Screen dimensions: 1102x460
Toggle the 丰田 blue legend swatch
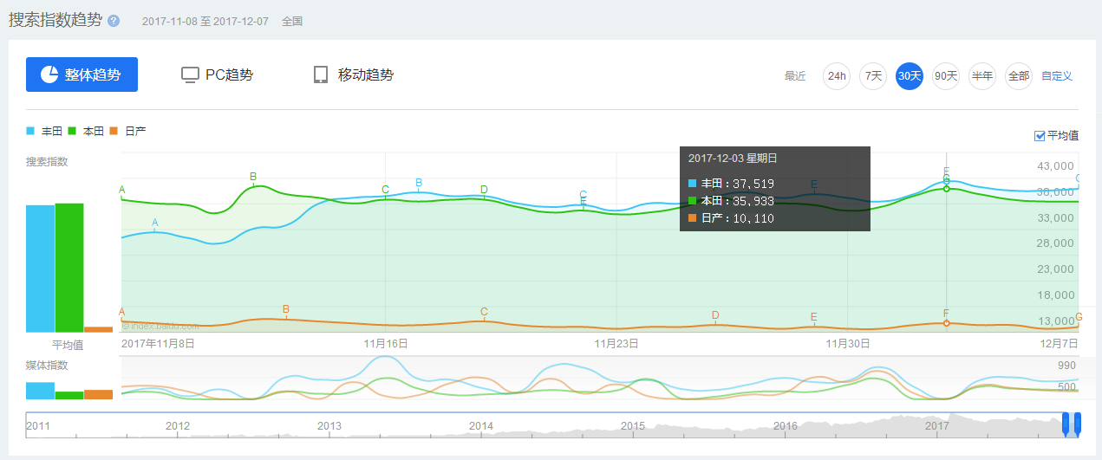31,132
